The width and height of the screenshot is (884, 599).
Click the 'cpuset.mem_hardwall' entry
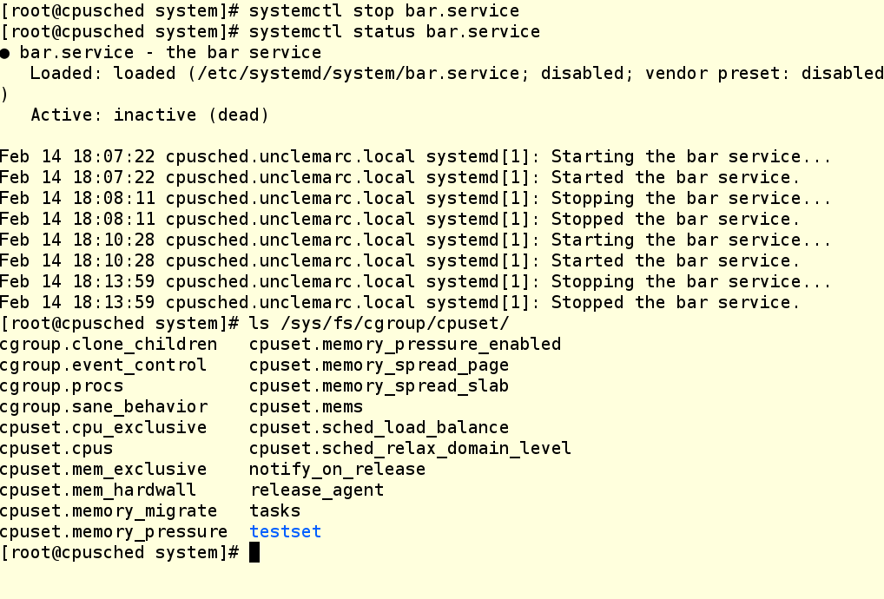tap(98, 490)
